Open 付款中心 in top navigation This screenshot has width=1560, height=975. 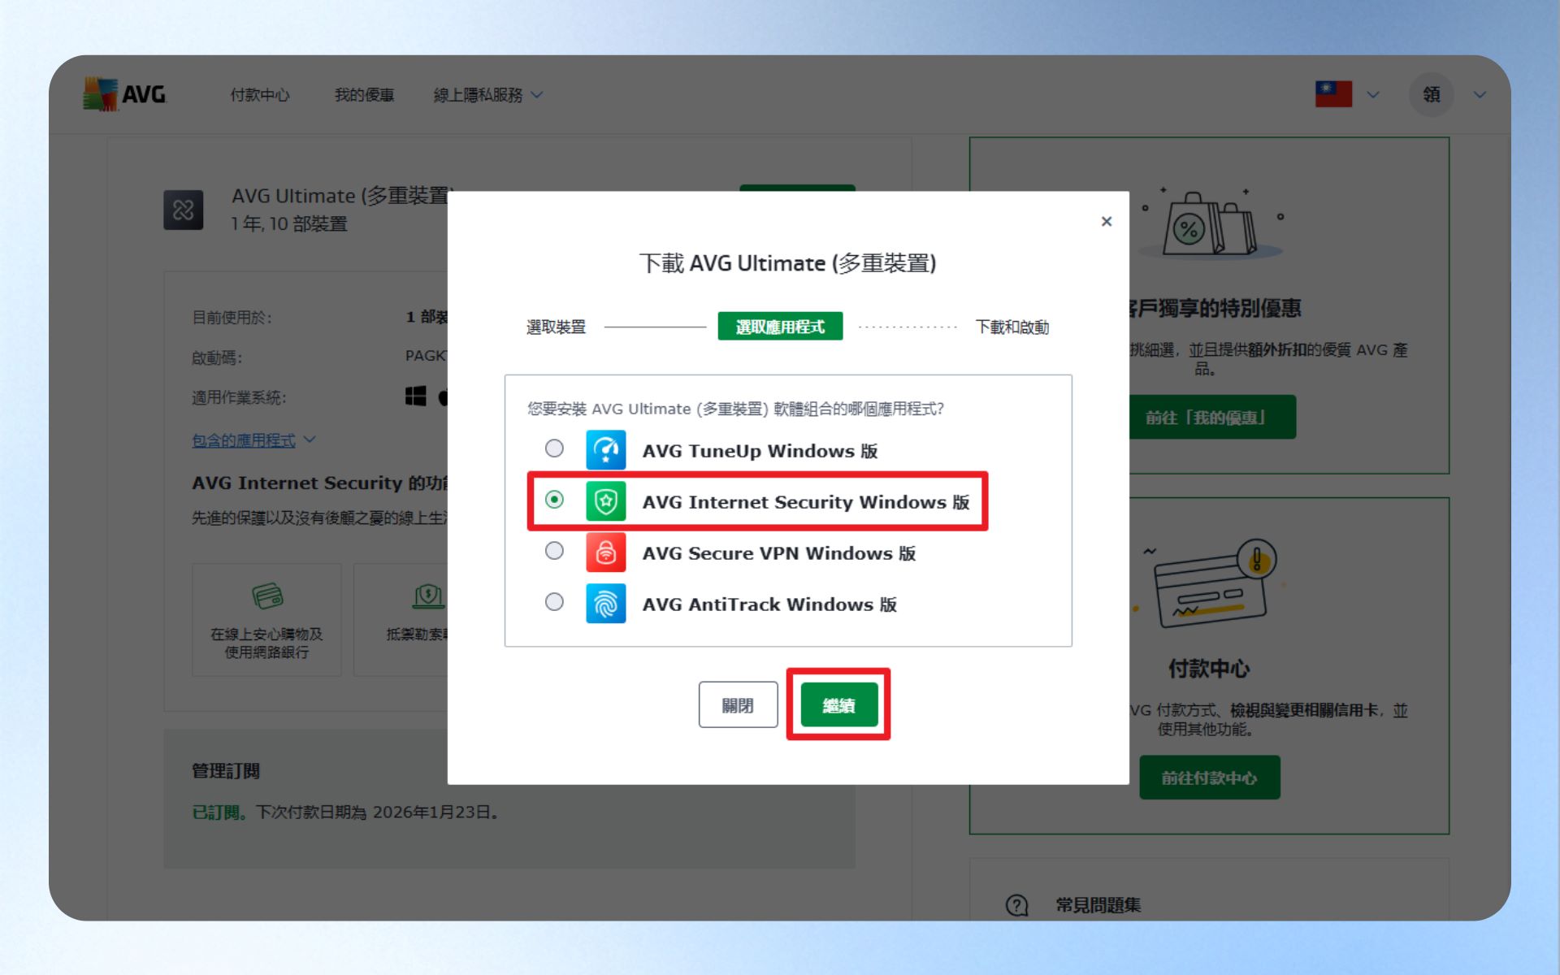point(260,95)
